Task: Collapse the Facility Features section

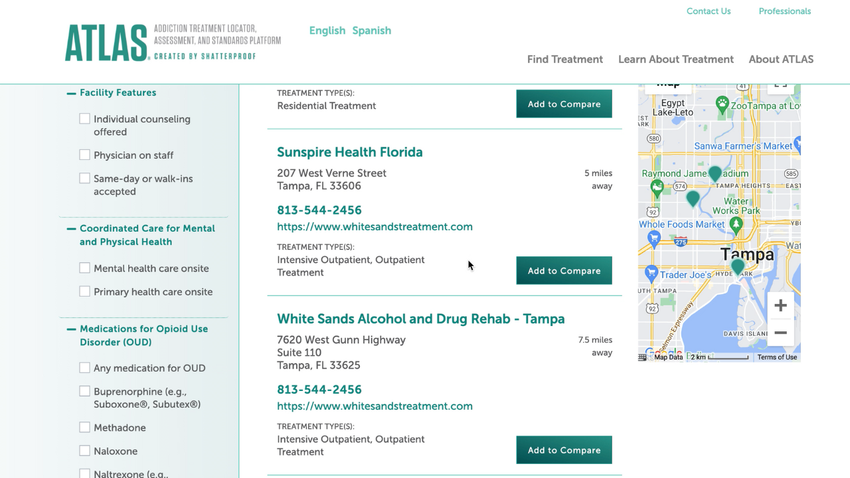Action: (x=71, y=92)
